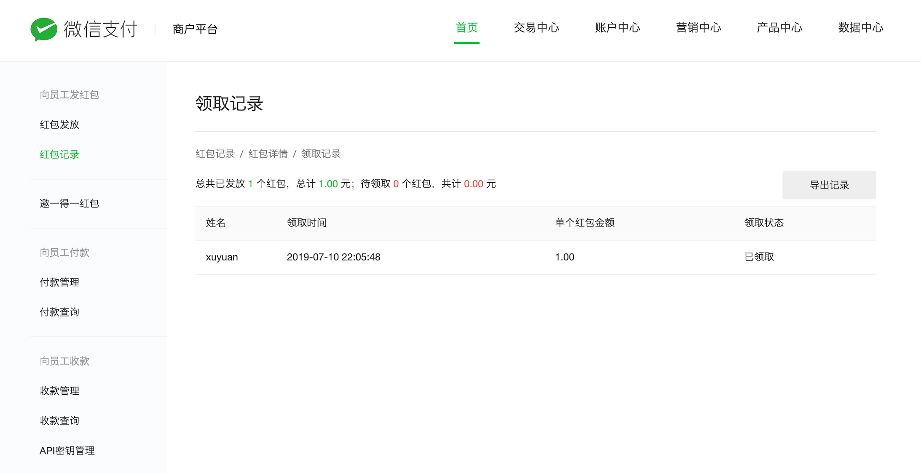Viewport: 921px width, 473px height.
Task: Click the 红包详情 breadcrumb link
Action: click(x=268, y=154)
